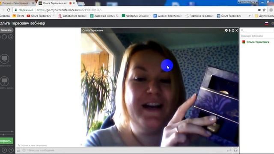
Task: Open the emoji smiley icon in chat
Action: (24, 150)
